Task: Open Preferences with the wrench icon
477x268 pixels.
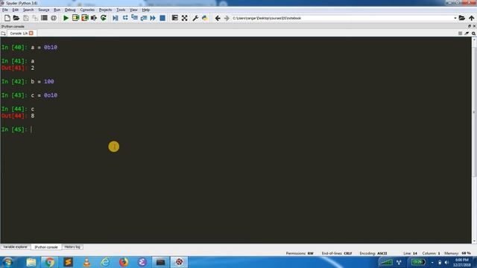Action: [195, 18]
